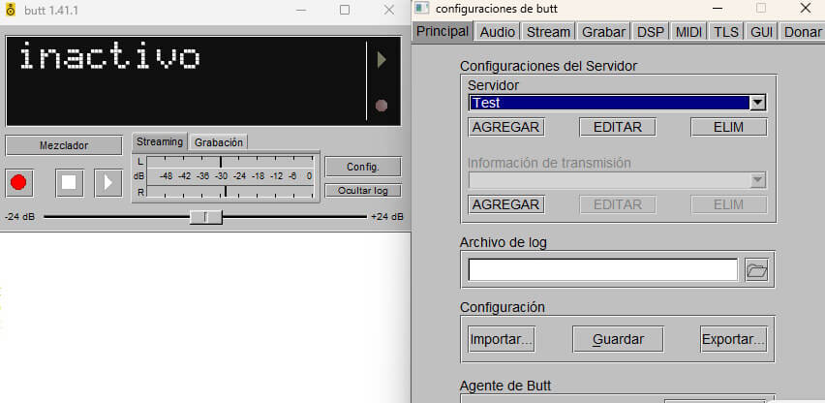
Task: Switch to the Principal tab
Action: (x=443, y=32)
